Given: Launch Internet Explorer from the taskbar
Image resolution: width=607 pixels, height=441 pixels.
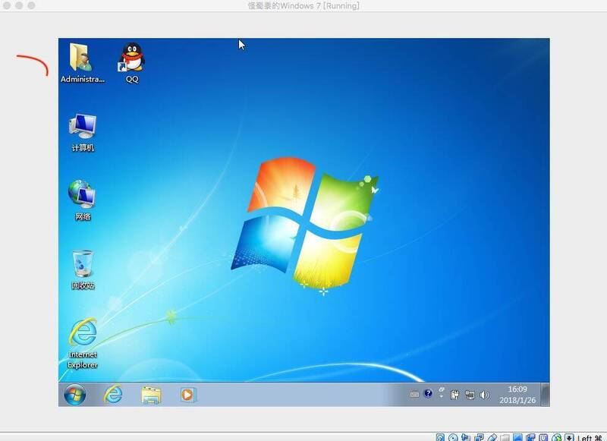Looking at the screenshot, I should tap(114, 395).
